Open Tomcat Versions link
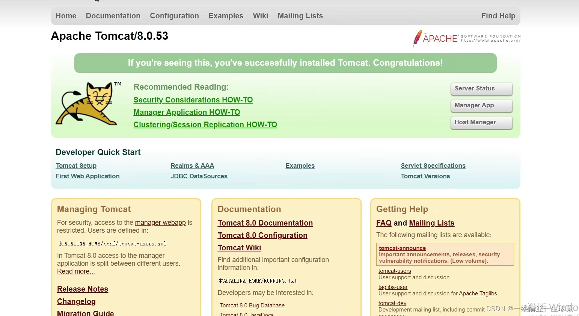This screenshot has width=579, height=316. tap(425, 176)
